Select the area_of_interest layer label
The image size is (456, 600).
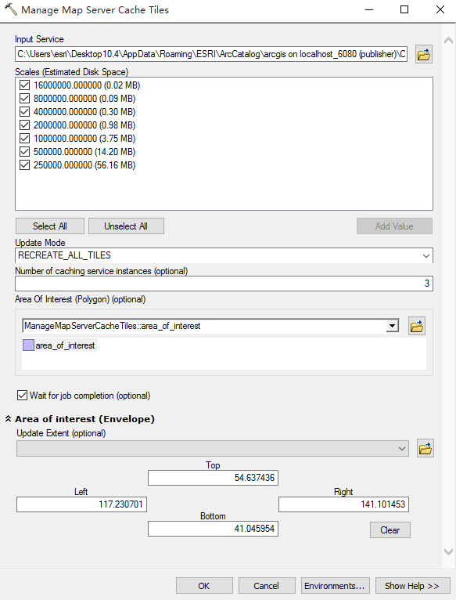coord(65,345)
